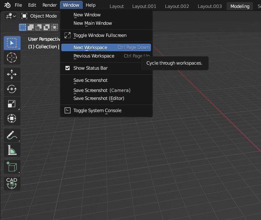Open the Help menu

click(x=91, y=5)
